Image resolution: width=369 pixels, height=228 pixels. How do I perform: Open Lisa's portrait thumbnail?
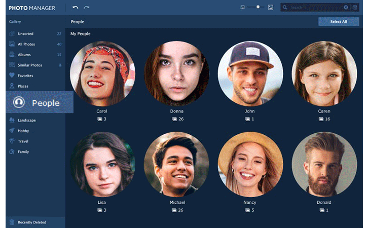102,165
